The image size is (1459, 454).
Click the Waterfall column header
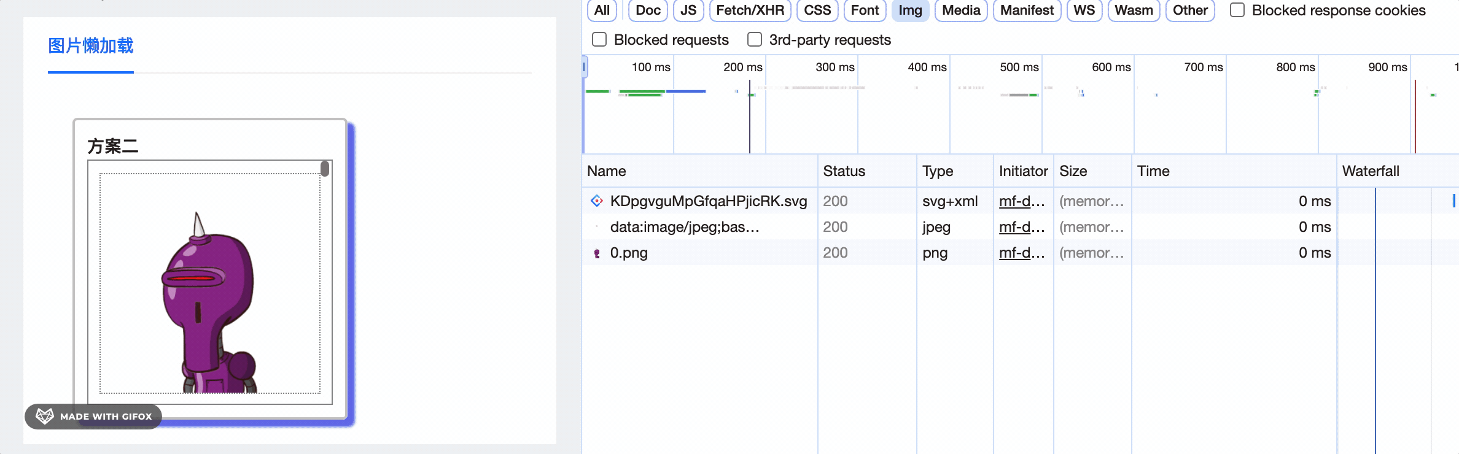click(x=1398, y=171)
